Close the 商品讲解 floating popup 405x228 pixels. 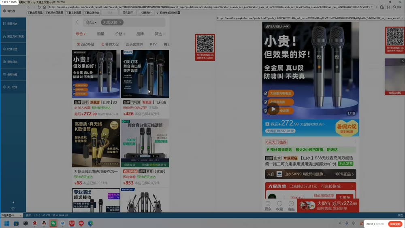click(x=403, y=61)
